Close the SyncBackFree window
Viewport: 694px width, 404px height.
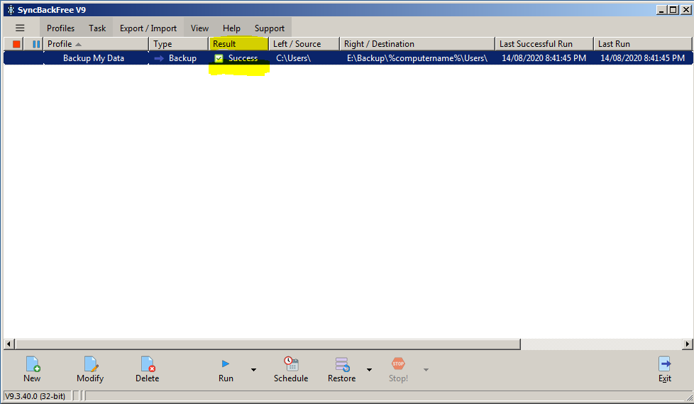coord(685,10)
